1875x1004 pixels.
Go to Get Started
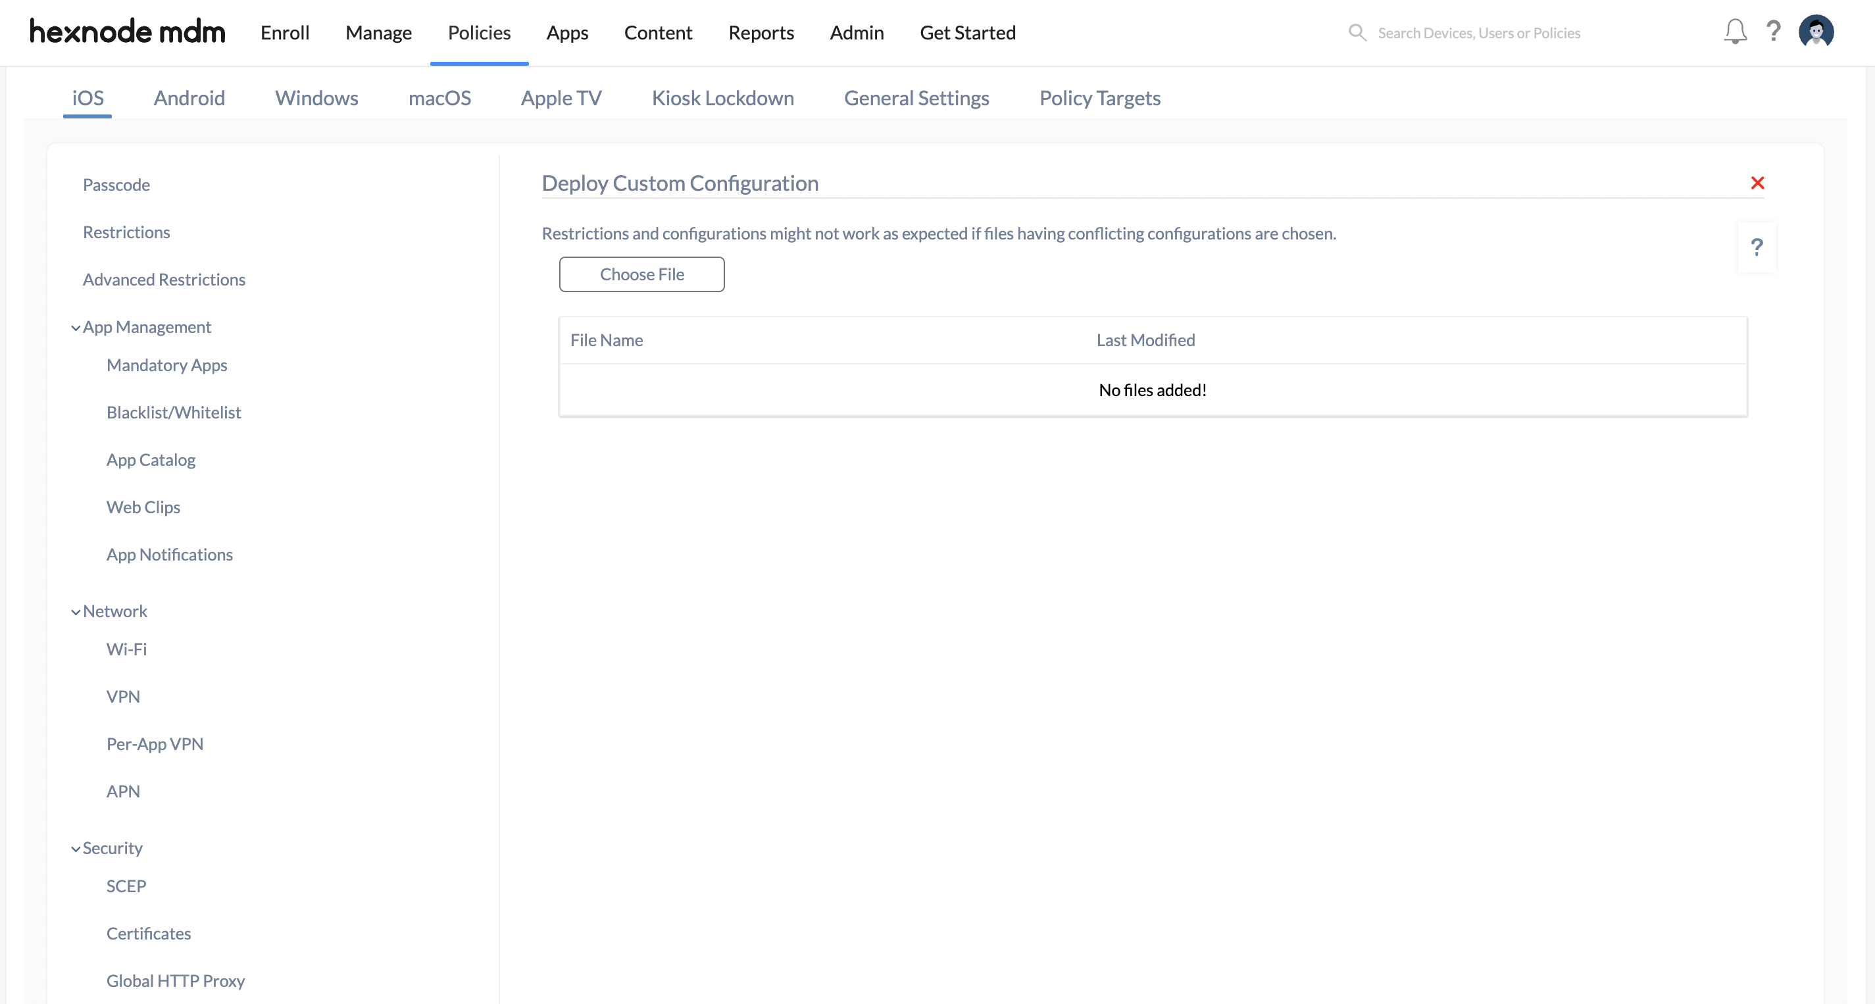(x=967, y=33)
